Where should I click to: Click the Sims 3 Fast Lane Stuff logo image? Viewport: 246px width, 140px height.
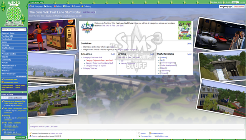pyautogui.click(x=87, y=27)
